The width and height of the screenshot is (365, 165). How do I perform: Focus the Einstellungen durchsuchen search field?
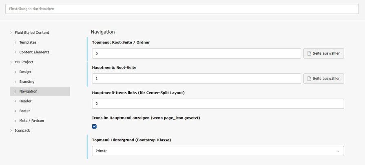point(182,9)
